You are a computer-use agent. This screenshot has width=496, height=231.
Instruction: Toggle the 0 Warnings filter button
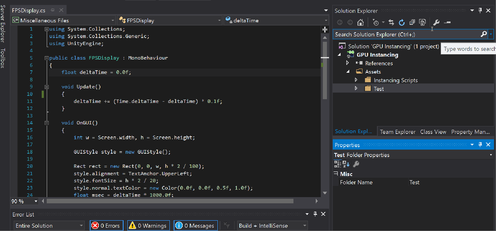point(148,226)
